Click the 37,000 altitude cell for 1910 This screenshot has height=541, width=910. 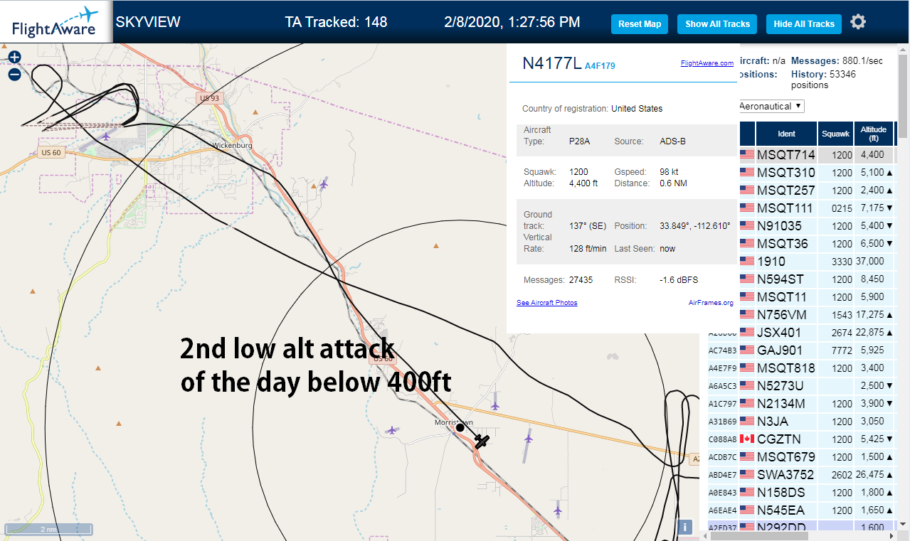[872, 261]
